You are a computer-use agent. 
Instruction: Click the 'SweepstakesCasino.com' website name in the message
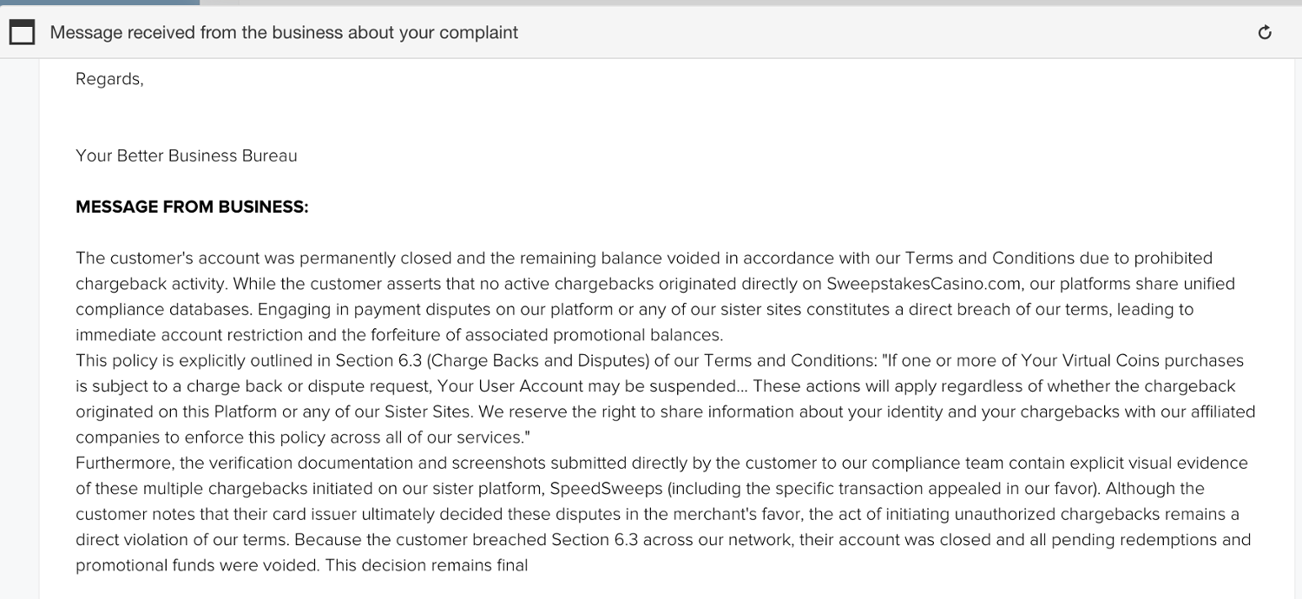point(921,284)
